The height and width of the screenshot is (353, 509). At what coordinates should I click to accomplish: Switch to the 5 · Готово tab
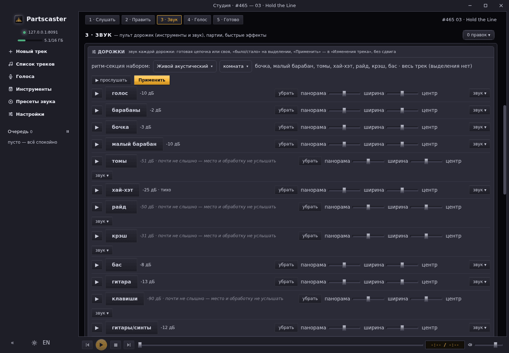tap(228, 20)
